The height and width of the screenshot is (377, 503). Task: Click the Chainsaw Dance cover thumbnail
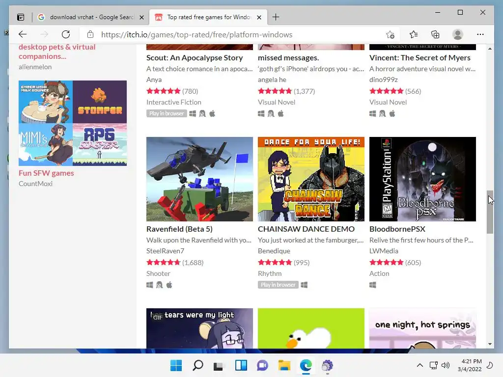pos(311,179)
